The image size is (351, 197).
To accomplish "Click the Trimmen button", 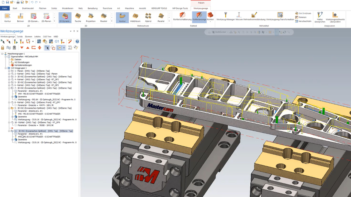I will pyautogui.click(x=302, y=17).
